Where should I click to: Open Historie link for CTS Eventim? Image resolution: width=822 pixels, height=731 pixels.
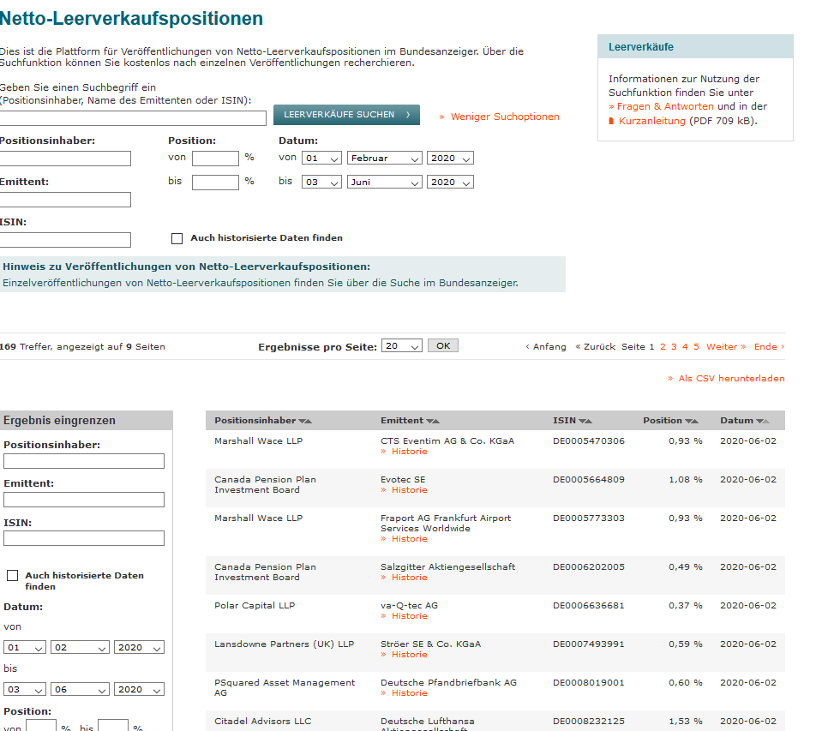coord(409,452)
